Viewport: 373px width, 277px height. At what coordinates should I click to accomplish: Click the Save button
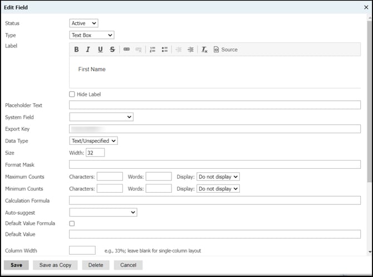click(16, 265)
